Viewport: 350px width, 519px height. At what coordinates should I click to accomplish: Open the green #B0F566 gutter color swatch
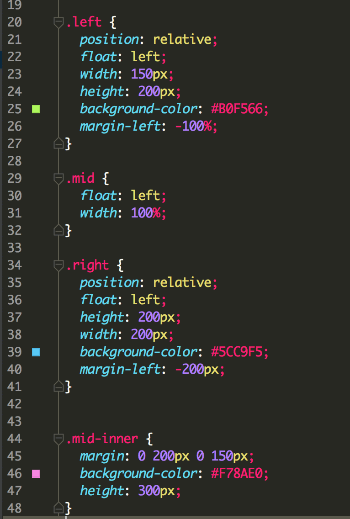(36, 109)
